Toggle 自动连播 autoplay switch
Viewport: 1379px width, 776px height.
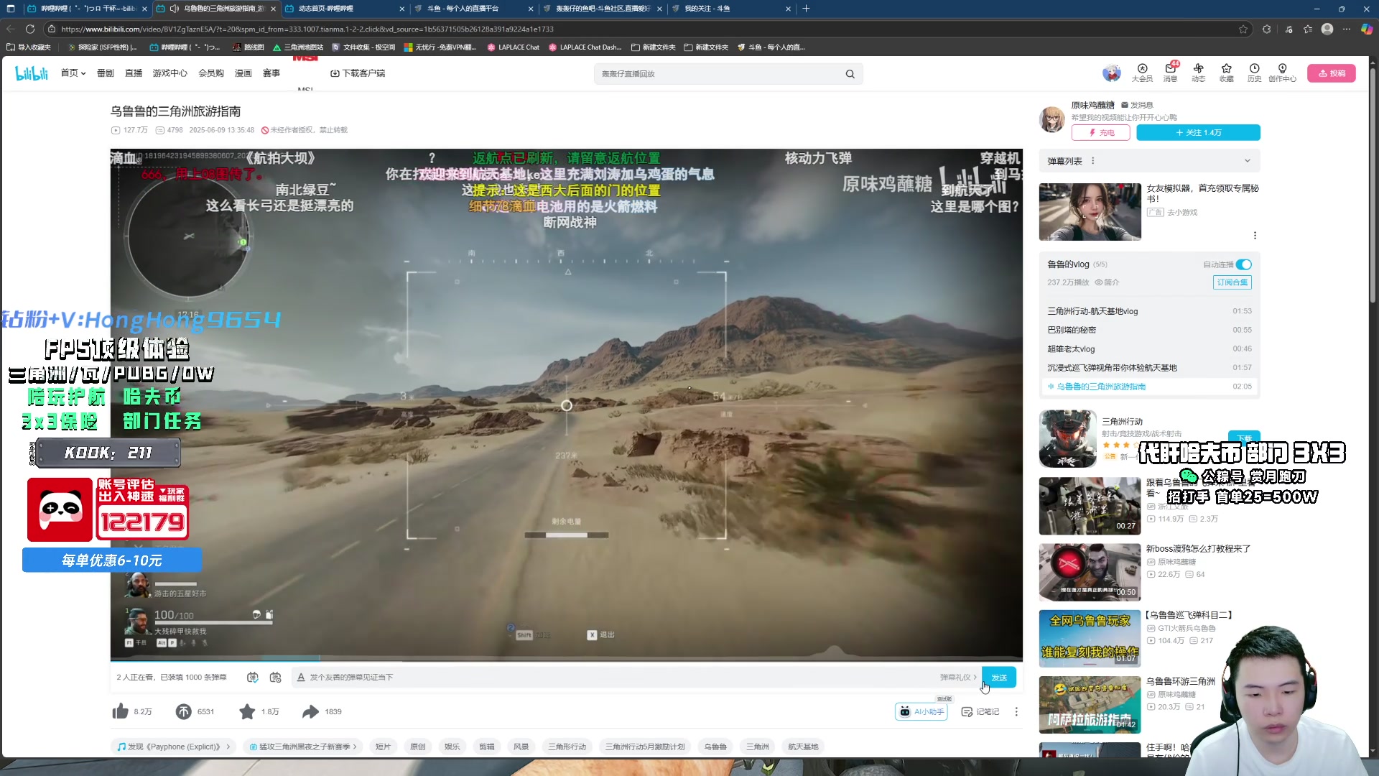click(1243, 264)
